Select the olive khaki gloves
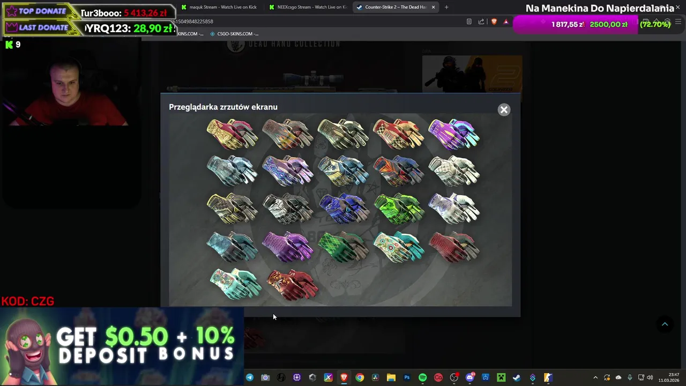The image size is (686, 386). tap(343, 134)
